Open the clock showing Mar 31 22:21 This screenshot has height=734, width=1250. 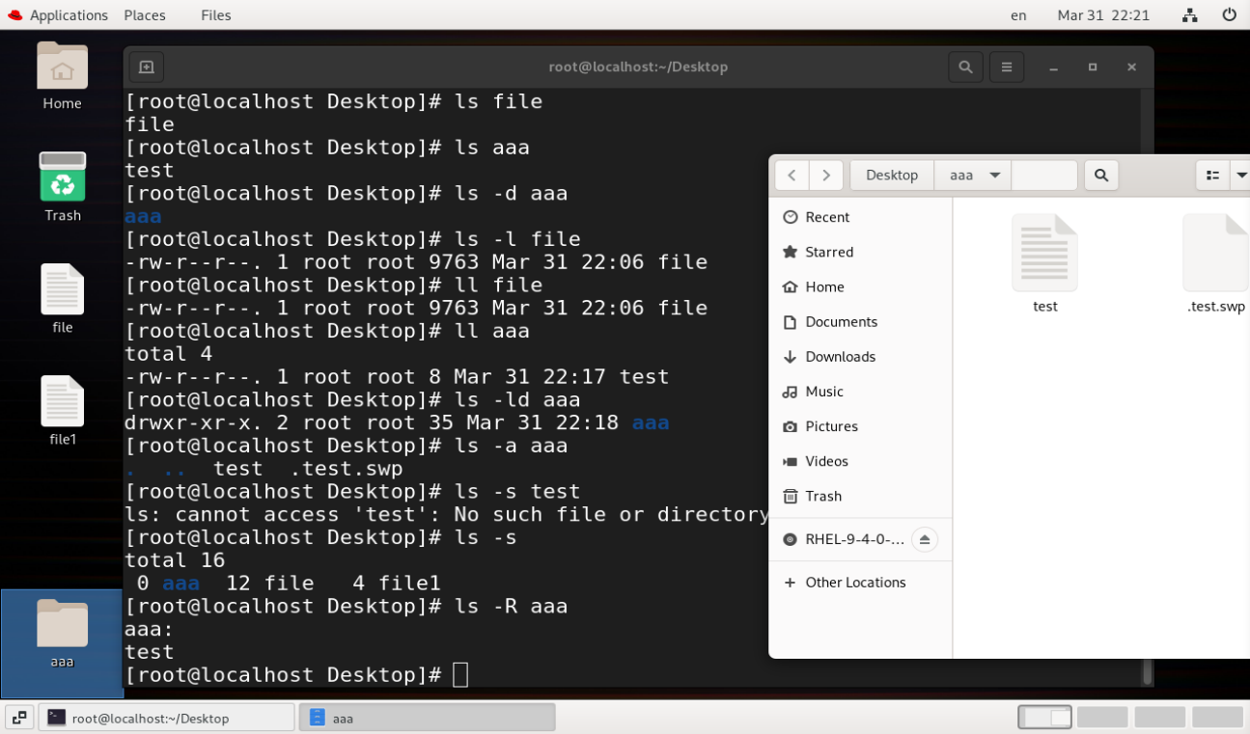pos(1103,14)
